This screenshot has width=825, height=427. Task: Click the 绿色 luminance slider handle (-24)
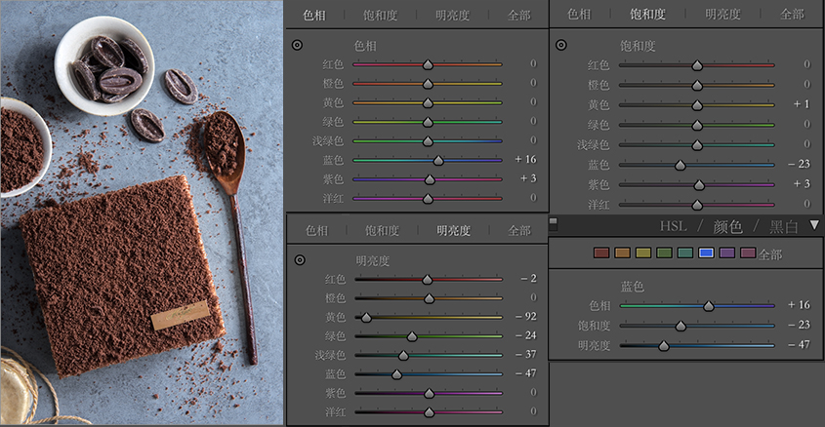pyautogui.click(x=412, y=336)
